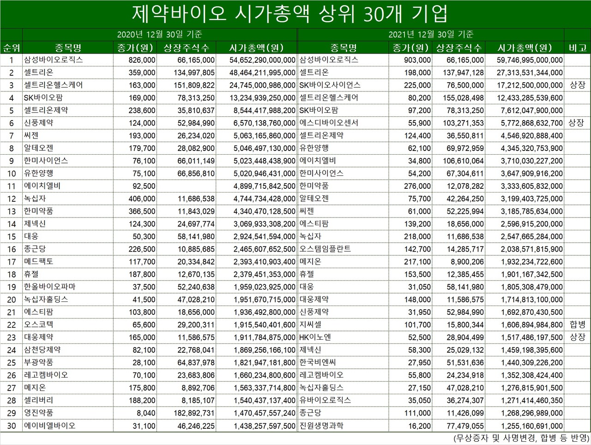Click rank number 30
The image size is (591, 445).
tap(11, 425)
